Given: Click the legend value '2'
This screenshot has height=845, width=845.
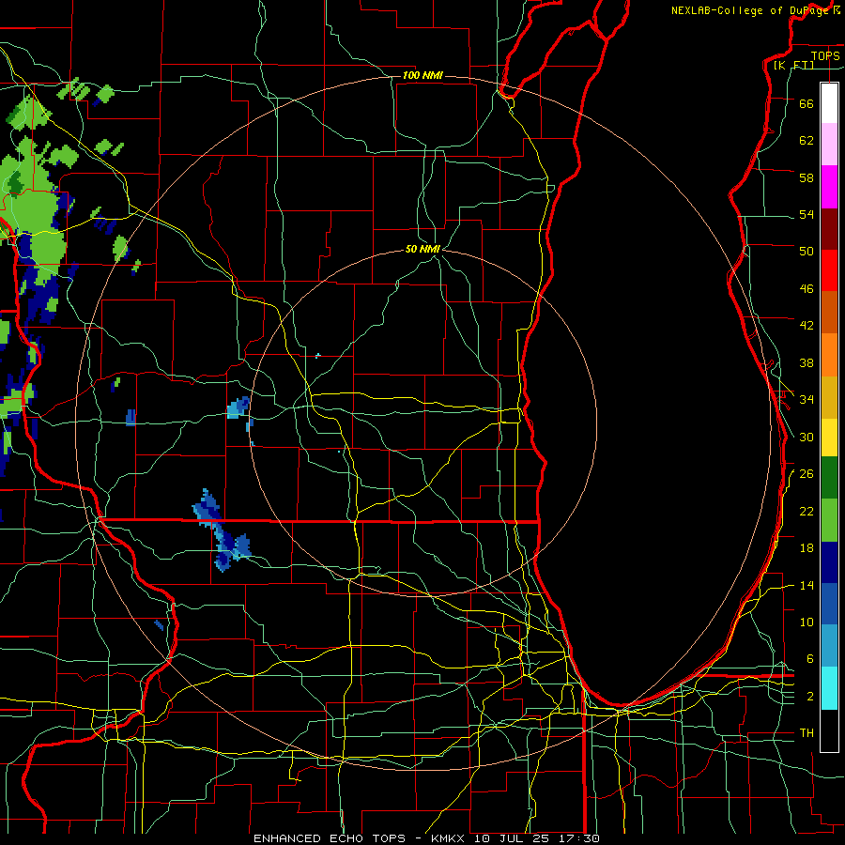Looking at the screenshot, I should (810, 697).
